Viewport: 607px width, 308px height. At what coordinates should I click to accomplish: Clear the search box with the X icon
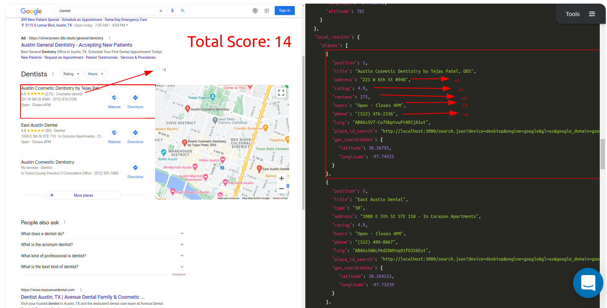pos(161,11)
